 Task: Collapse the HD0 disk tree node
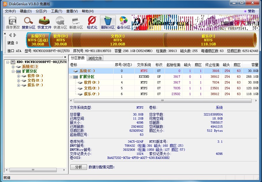point(8,62)
